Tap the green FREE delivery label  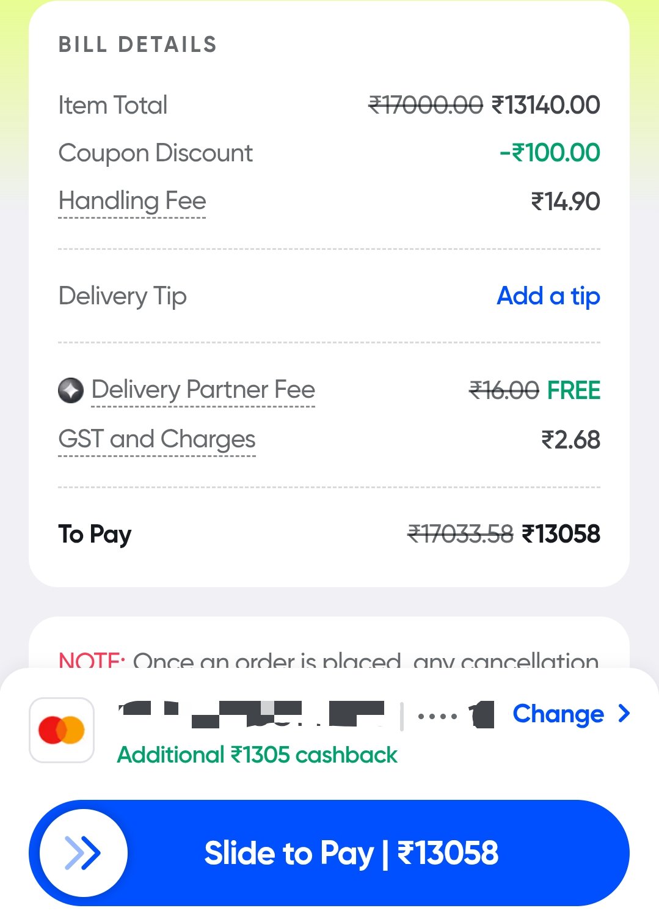coord(573,390)
